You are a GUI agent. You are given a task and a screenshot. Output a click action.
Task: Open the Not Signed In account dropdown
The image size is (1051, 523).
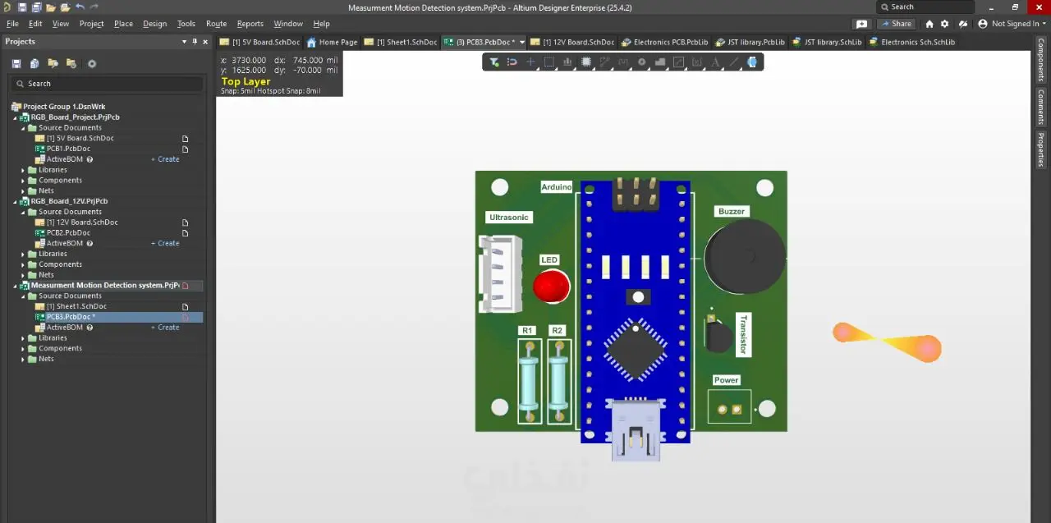click(x=1010, y=24)
